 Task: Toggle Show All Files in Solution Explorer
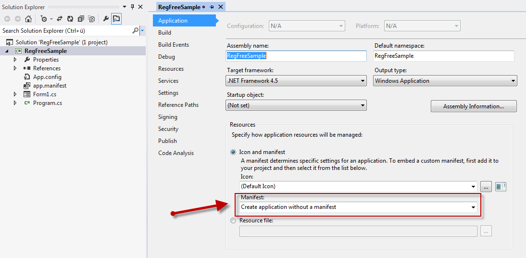pos(91,19)
